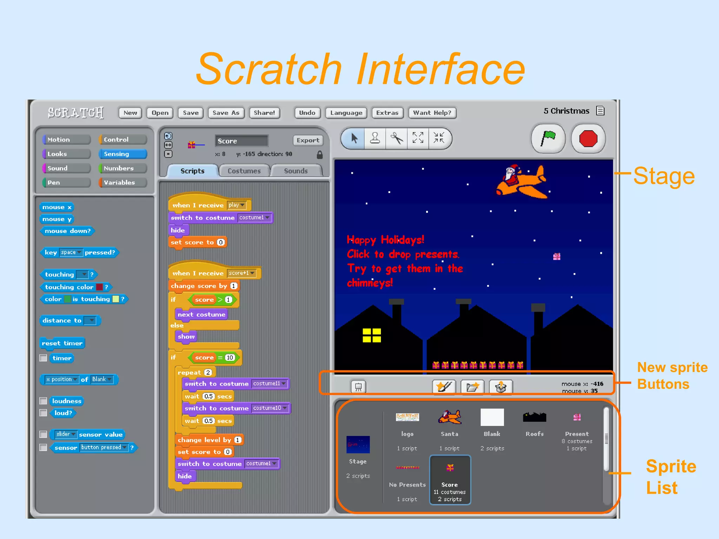Viewport: 719px width, 539px height.
Task: Select the shrink sprite tool
Action: 439,138
